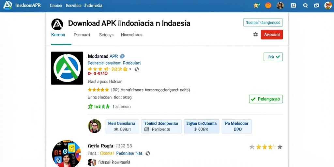
Task: Select the Teyan boduhema card
Action: click(202, 126)
